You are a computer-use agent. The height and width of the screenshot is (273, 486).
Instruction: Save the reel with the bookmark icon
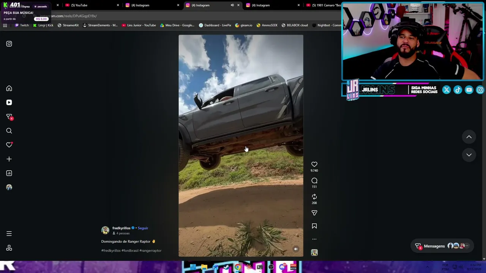(x=314, y=226)
